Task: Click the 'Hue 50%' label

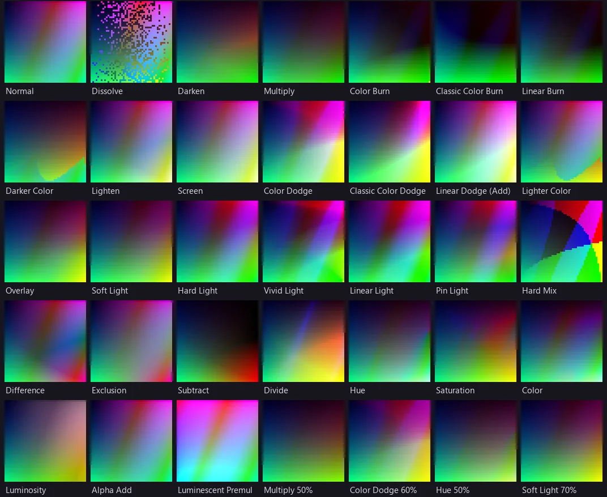Action: pos(452,490)
